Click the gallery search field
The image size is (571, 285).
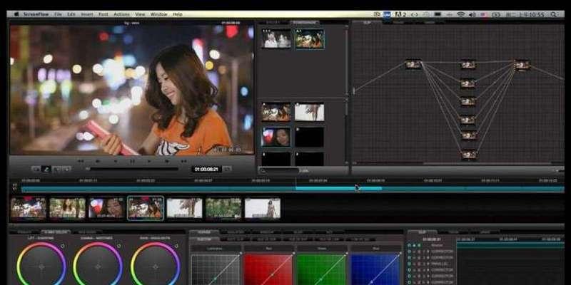click(279, 170)
